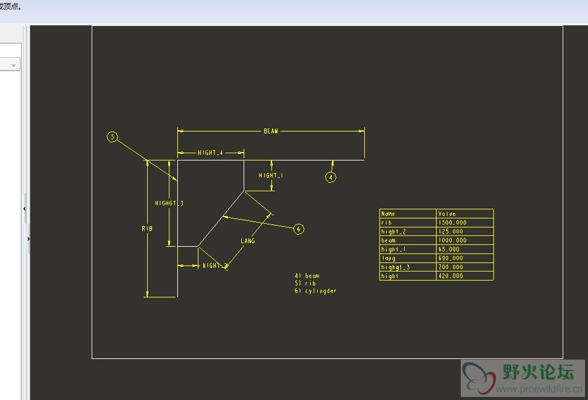588x400 pixels.
Task: Open the left panel dropdown arrow
Action: coord(13,65)
